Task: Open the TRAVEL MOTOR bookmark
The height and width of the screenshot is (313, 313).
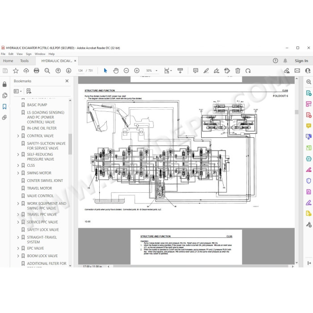Action: 39,188
